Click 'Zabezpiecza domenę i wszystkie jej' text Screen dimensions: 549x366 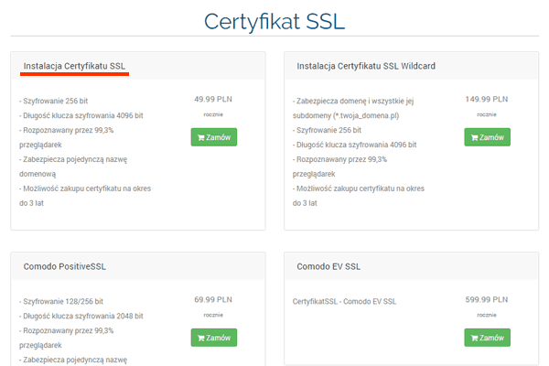pyautogui.click(x=353, y=101)
